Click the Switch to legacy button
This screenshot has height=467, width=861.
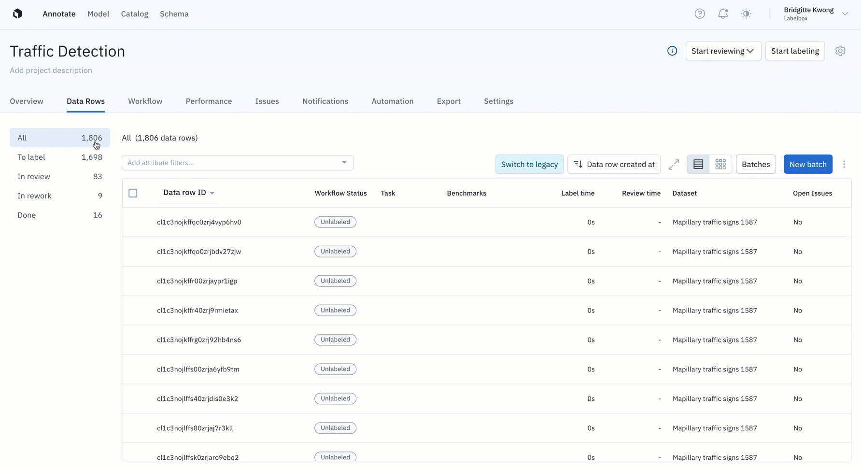pyautogui.click(x=529, y=164)
